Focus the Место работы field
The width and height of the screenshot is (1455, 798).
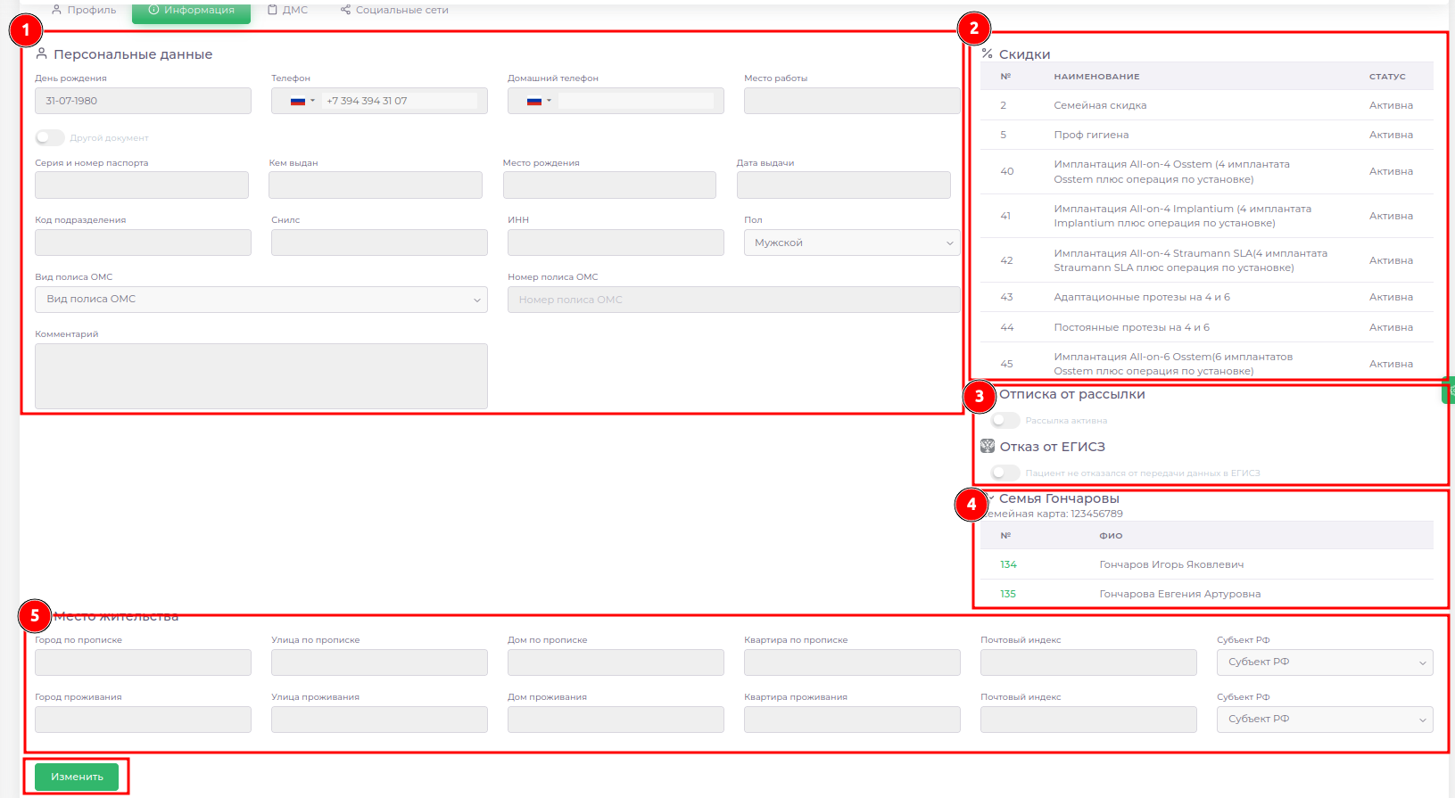(852, 101)
